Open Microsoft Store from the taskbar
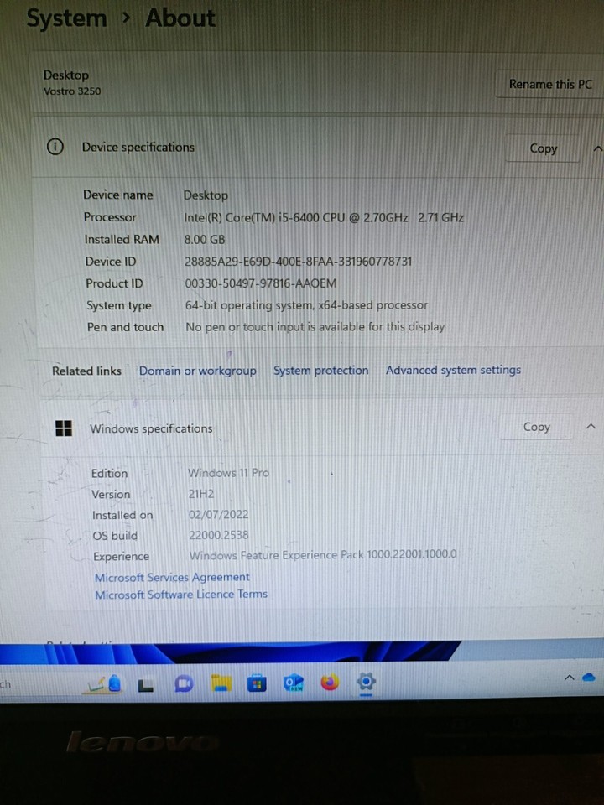The image size is (604, 805). point(257,683)
